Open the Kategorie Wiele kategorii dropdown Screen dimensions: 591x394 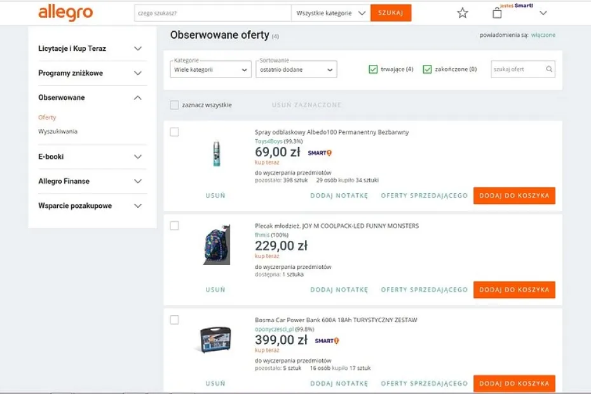coord(210,69)
